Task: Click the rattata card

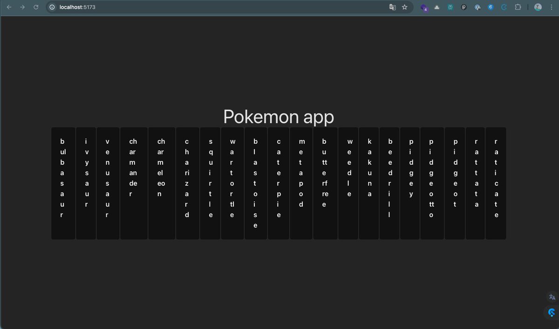Action: [476, 183]
